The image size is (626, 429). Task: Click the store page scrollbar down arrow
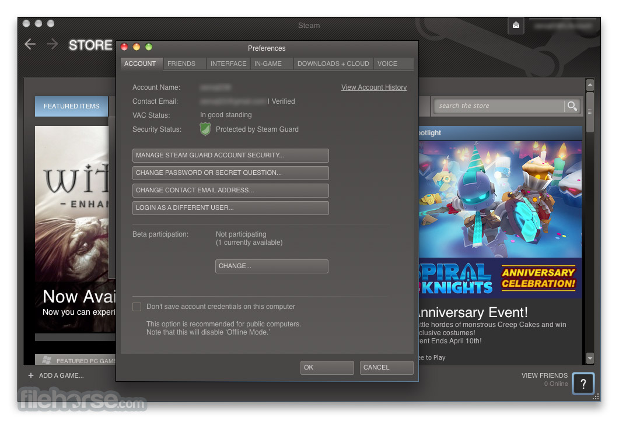click(x=590, y=358)
